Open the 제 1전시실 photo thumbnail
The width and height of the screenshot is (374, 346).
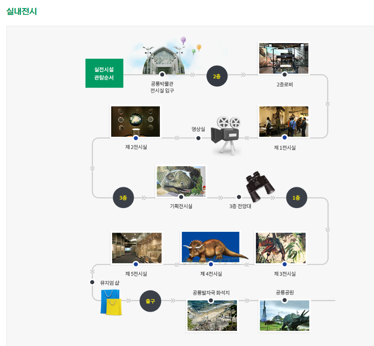tap(283, 122)
